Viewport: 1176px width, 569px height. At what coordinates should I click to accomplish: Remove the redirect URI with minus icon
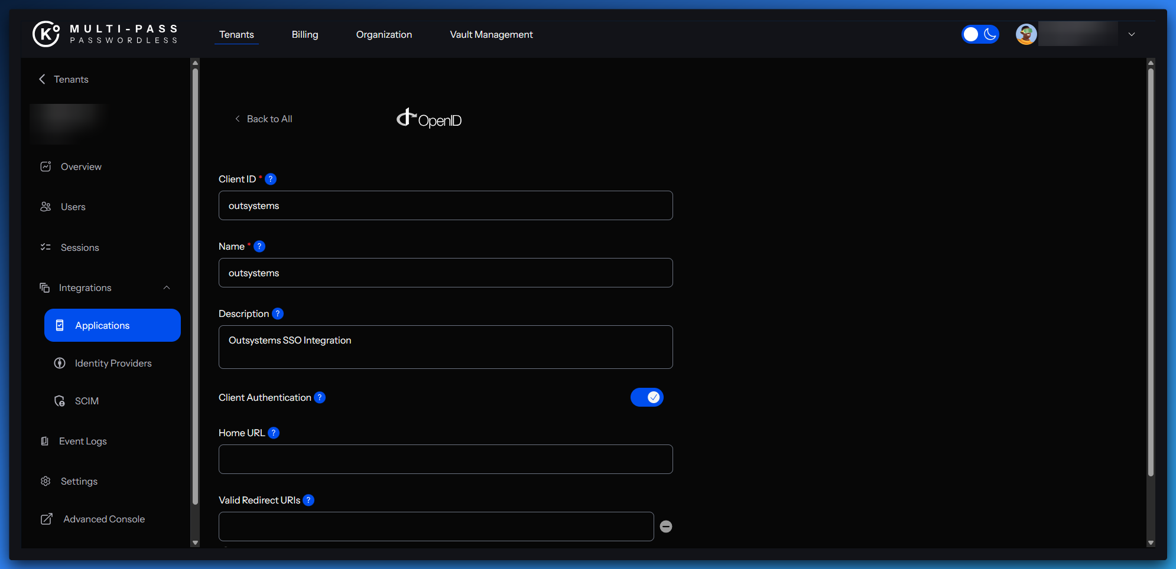tap(666, 527)
